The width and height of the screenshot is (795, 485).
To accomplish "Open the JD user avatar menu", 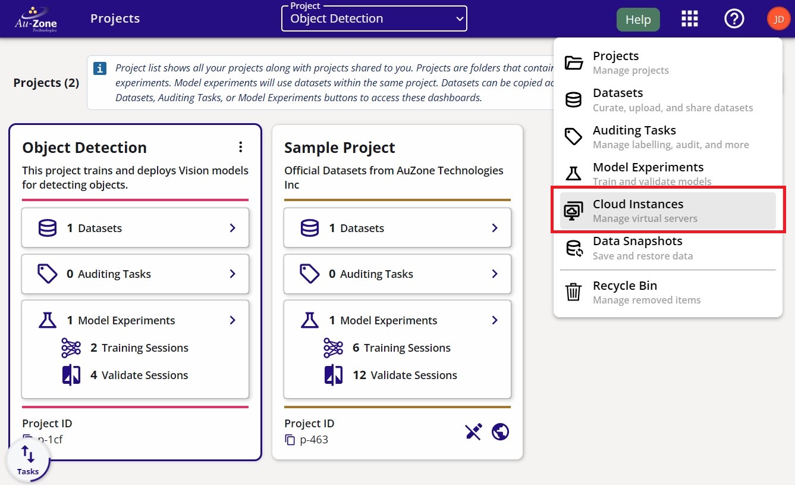I will (778, 19).
